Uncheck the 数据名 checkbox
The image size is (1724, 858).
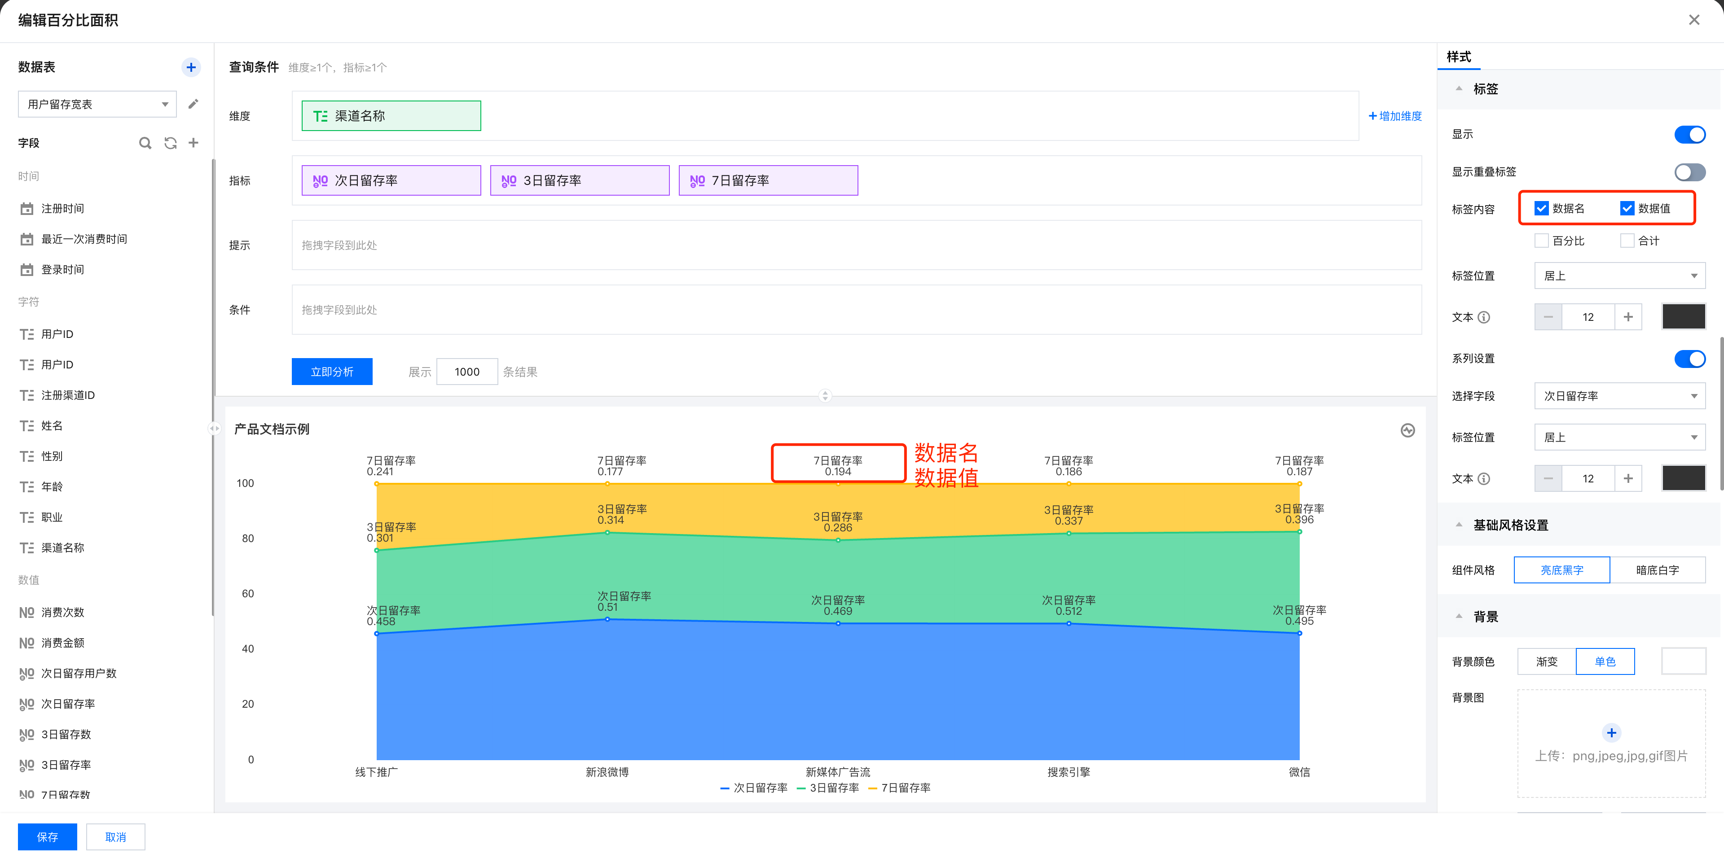(x=1542, y=208)
